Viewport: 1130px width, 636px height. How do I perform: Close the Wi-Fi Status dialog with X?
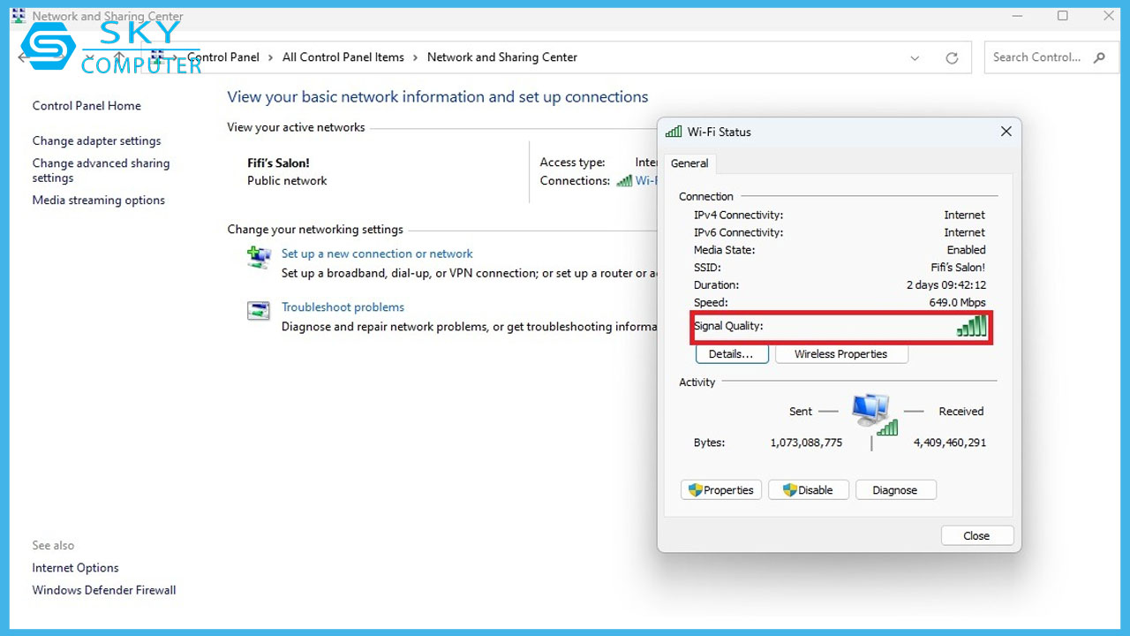tap(1006, 132)
